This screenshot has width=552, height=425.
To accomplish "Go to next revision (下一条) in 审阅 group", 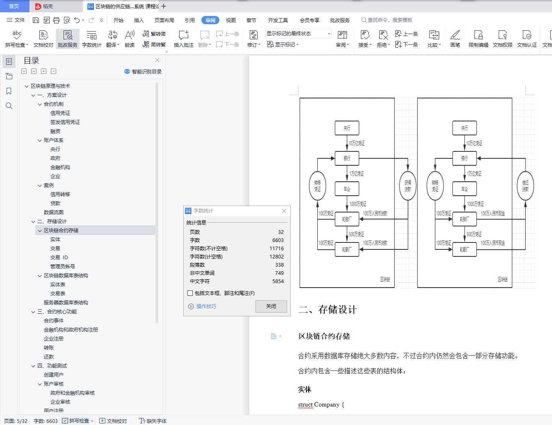I will (406, 44).
